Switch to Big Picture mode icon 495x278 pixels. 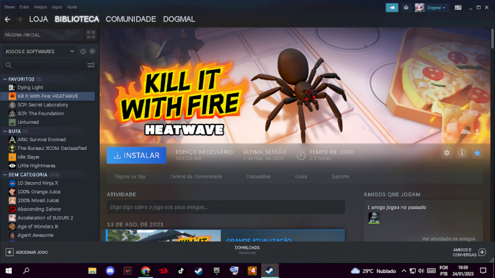pyautogui.click(x=458, y=7)
